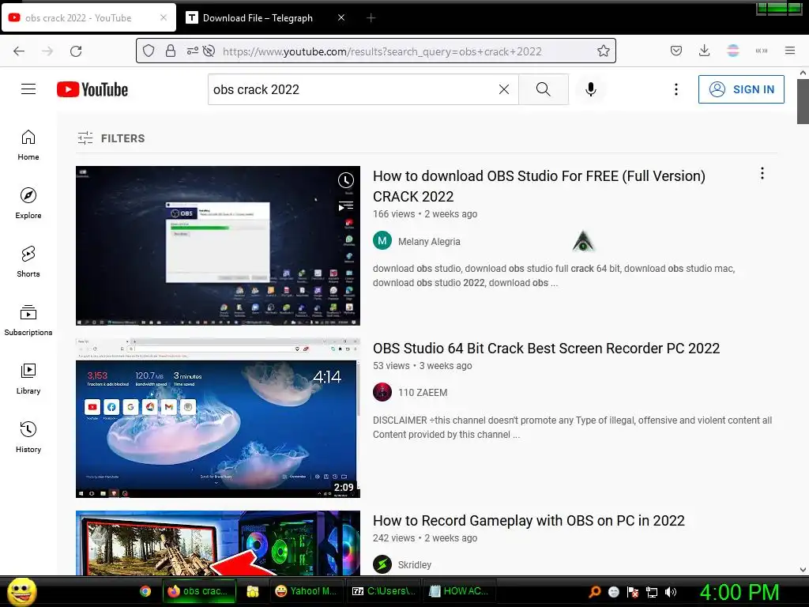Click the striped flag extension icon

click(x=732, y=51)
